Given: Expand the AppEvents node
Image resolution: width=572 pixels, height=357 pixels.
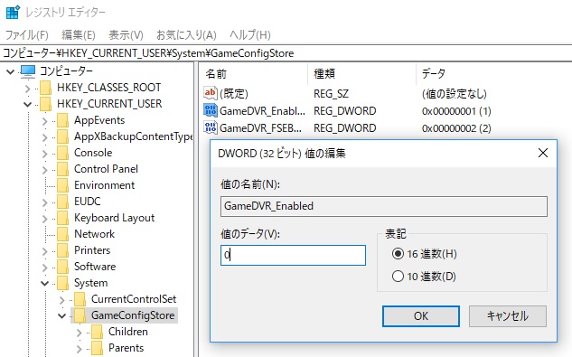Looking at the screenshot, I should (x=45, y=121).
